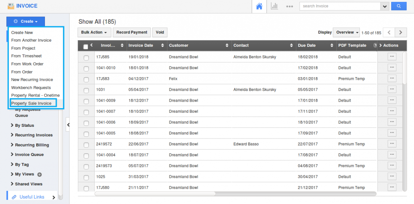Click the Void button
Screen dimensions: 414x204
tap(160, 32)
